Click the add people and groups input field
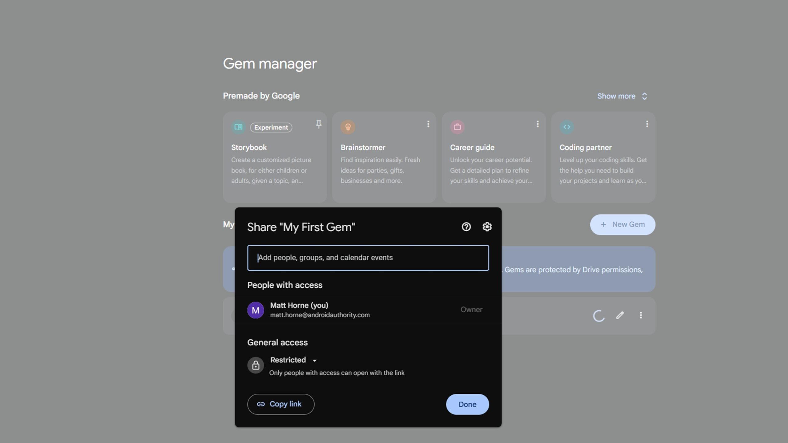The image size is (788, 443). pos(368,258)
